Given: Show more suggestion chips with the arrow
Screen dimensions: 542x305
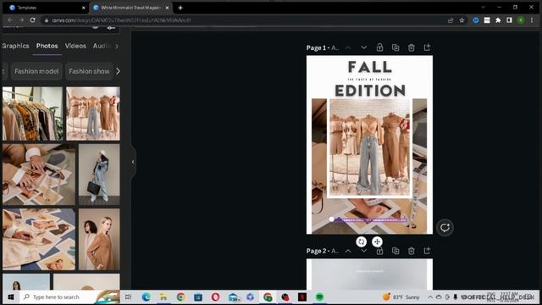Looking at the screenshot, I should 119,71.
